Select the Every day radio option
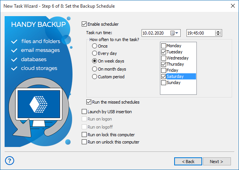Viewport: 239px width, 170px height. click(94, 53)
